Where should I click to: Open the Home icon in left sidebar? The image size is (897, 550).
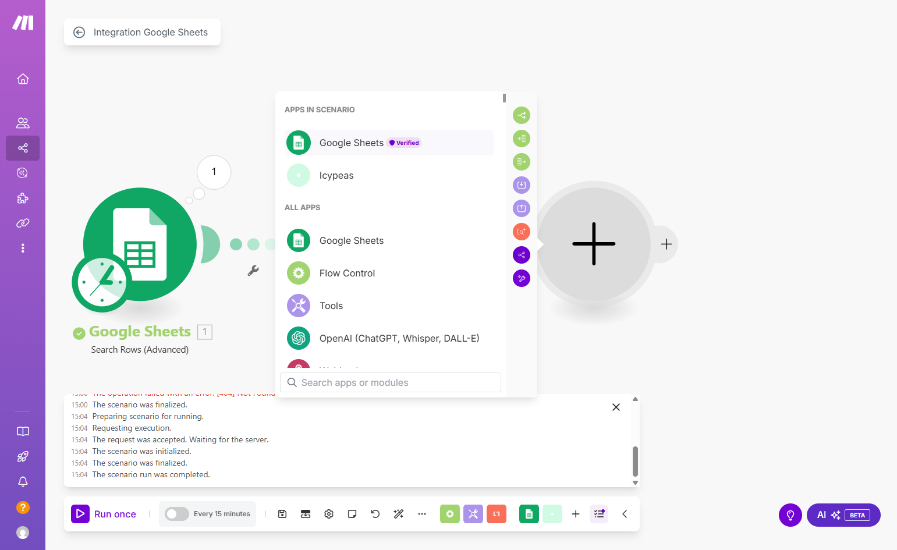click(x=23, y=79)
